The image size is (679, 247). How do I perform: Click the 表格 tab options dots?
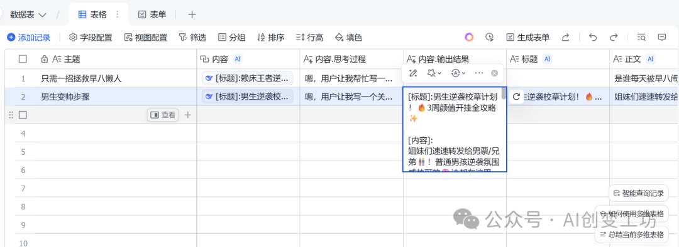click(x=117, y=14)
